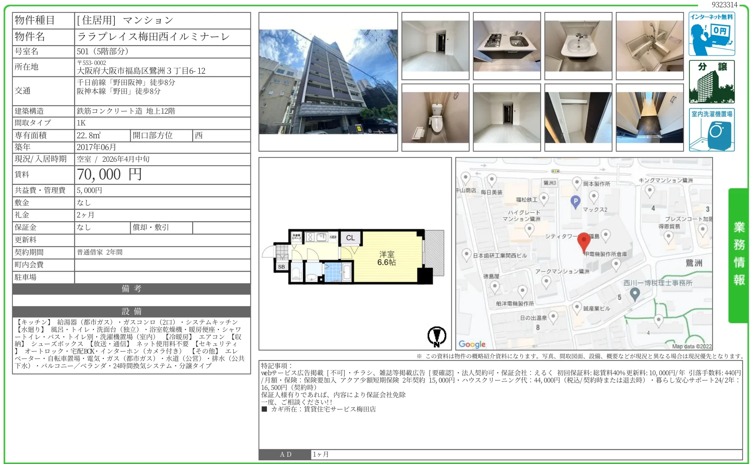Click the 業務情報 green side tab
The height and width of the screenshot is (464, 754).
(x=739, y=255)
